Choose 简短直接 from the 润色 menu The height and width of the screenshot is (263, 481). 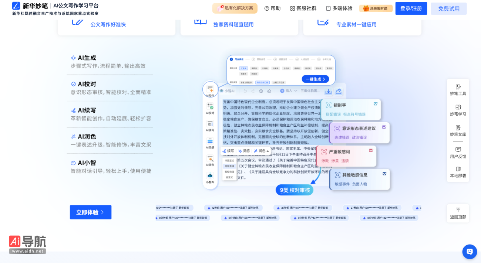tap(229, 166)
